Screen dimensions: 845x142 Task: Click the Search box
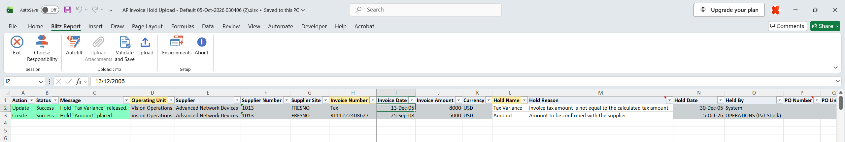coord(426,10)
